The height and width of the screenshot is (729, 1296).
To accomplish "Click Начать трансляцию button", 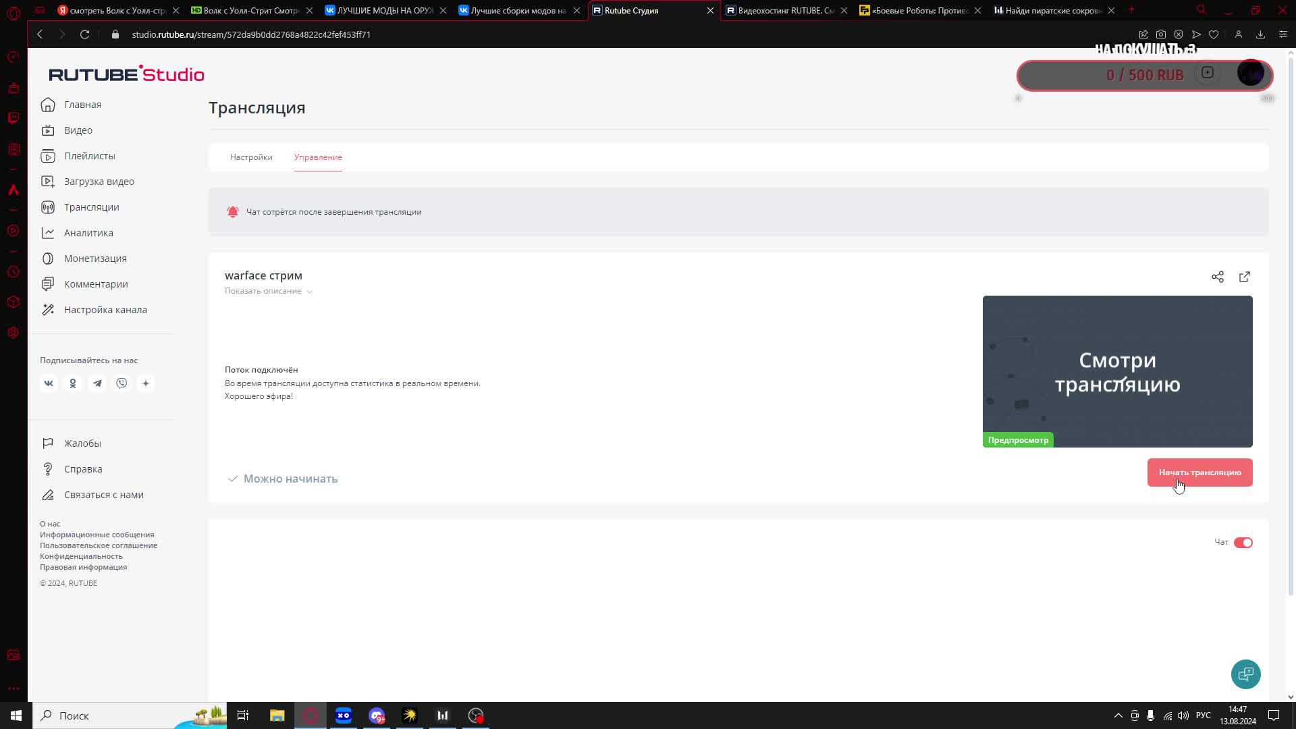I will click(1199, 473).
